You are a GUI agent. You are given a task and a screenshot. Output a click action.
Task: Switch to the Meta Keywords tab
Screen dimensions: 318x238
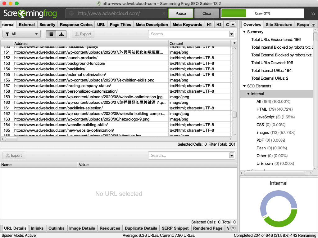187,24
